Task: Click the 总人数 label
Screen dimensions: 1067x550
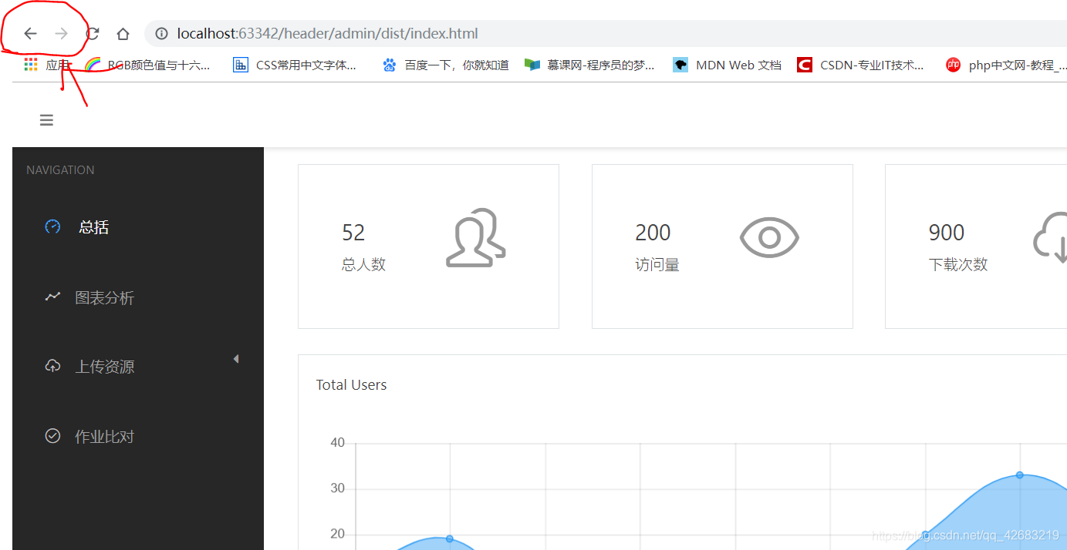Action: click(363, 264)
